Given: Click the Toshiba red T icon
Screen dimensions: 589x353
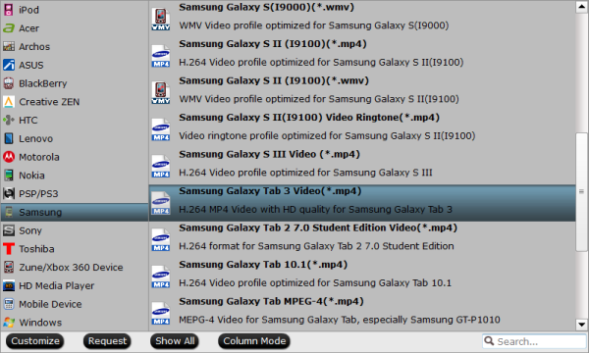Looking at the screenshot, I should tap(9, 249).
